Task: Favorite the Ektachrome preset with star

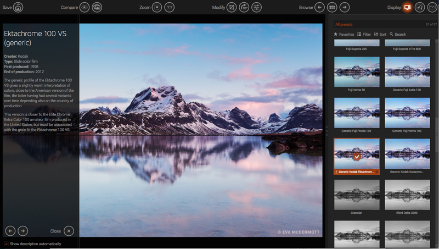Action: 377,172
